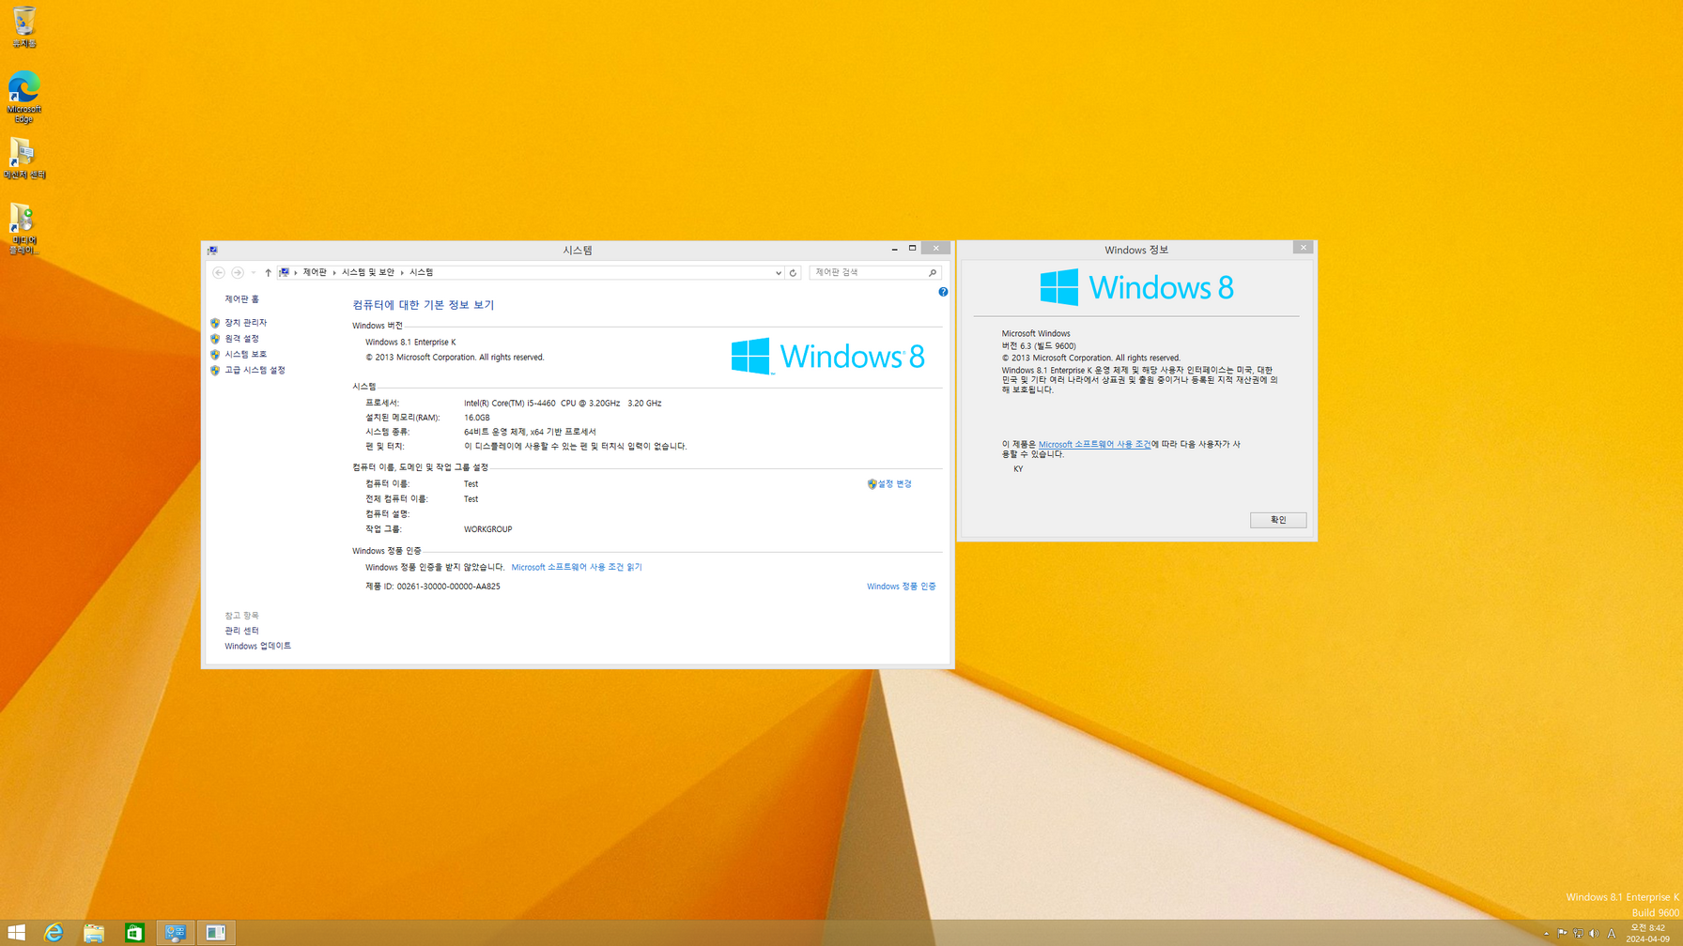Viewport: 1683px width, 946px height.
Task: Click the search magnifier icon
Action: [x=933, y=273]
